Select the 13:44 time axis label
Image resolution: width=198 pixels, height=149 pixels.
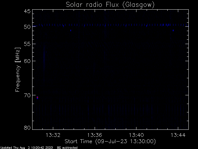178,135
